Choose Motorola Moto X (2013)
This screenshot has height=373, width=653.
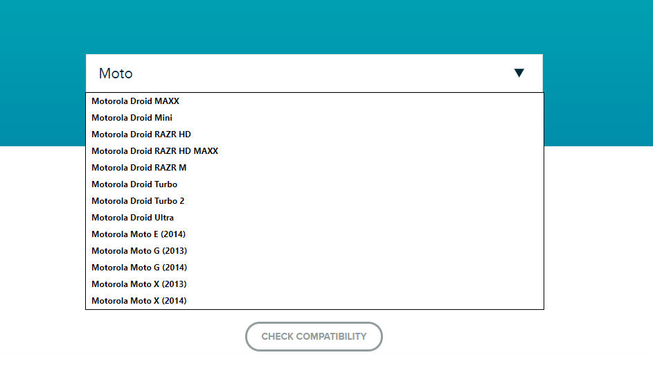pyautogui.click(x=314, y=284)
